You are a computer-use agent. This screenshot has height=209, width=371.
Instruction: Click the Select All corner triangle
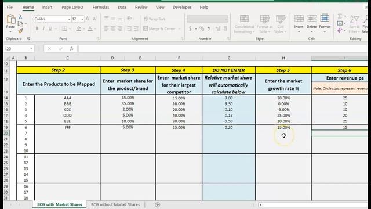click(x=7, y=58)
